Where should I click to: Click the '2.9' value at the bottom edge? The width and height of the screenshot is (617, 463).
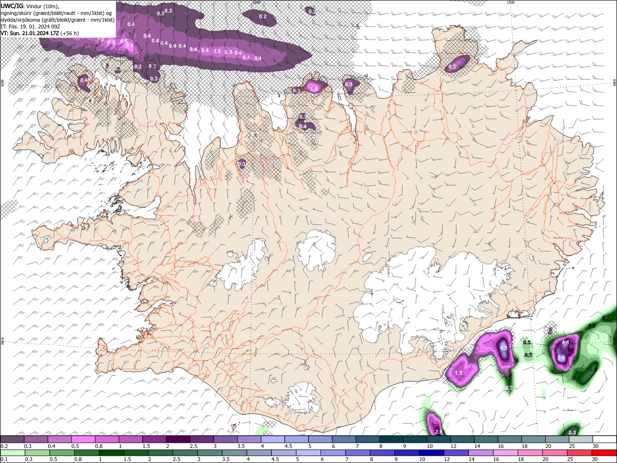coord(439,432)
